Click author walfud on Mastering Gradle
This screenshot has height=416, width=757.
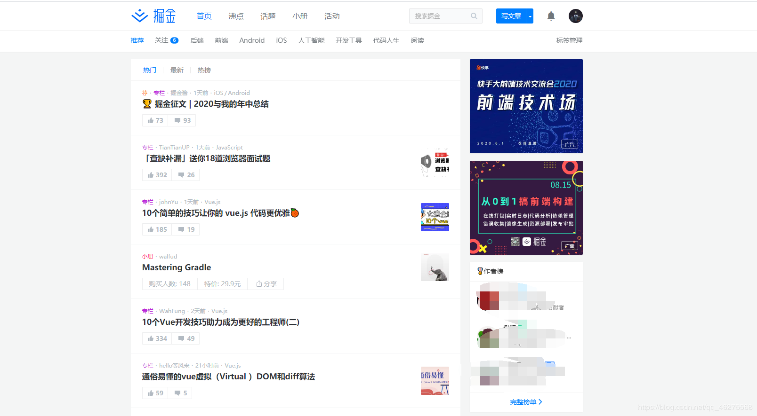pos(168,257)
